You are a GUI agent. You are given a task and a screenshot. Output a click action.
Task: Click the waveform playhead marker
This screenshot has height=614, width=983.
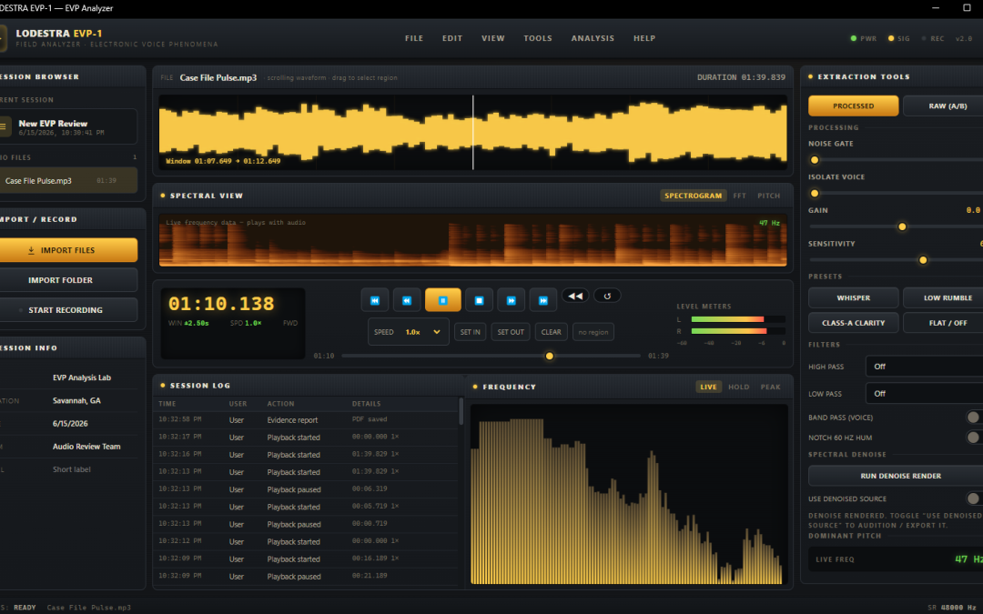473,132
